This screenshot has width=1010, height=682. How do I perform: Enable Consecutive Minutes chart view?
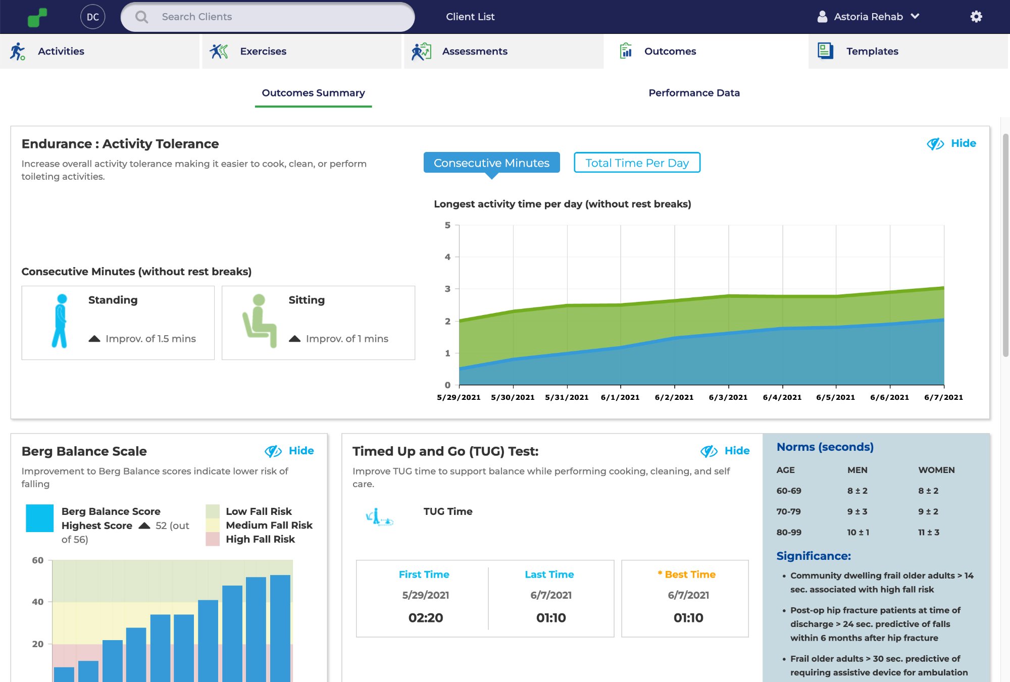tap(491, 163)
